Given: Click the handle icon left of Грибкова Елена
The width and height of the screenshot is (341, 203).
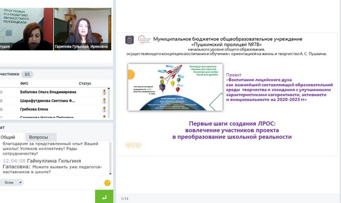Looking at the screenshot, I should (x=1, y=109).
